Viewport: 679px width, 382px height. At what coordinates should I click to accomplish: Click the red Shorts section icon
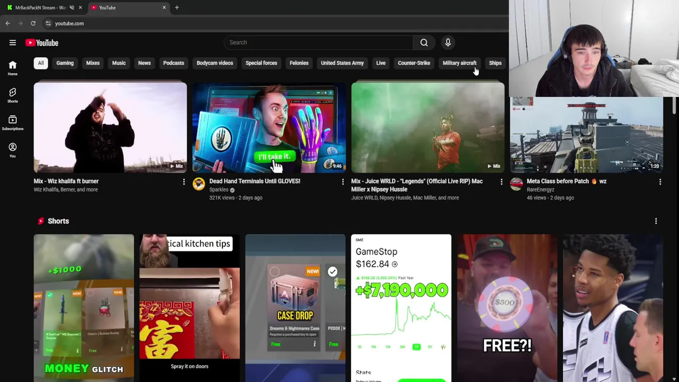(40, 221)
